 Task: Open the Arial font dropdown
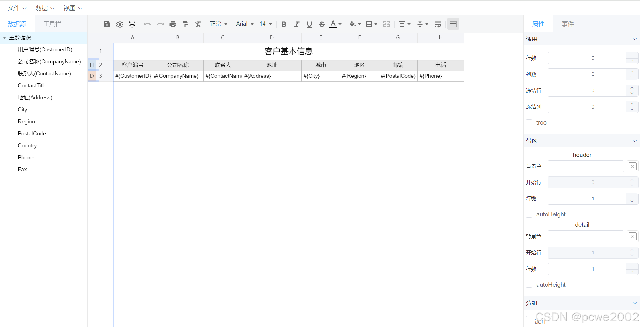[245, 24]
